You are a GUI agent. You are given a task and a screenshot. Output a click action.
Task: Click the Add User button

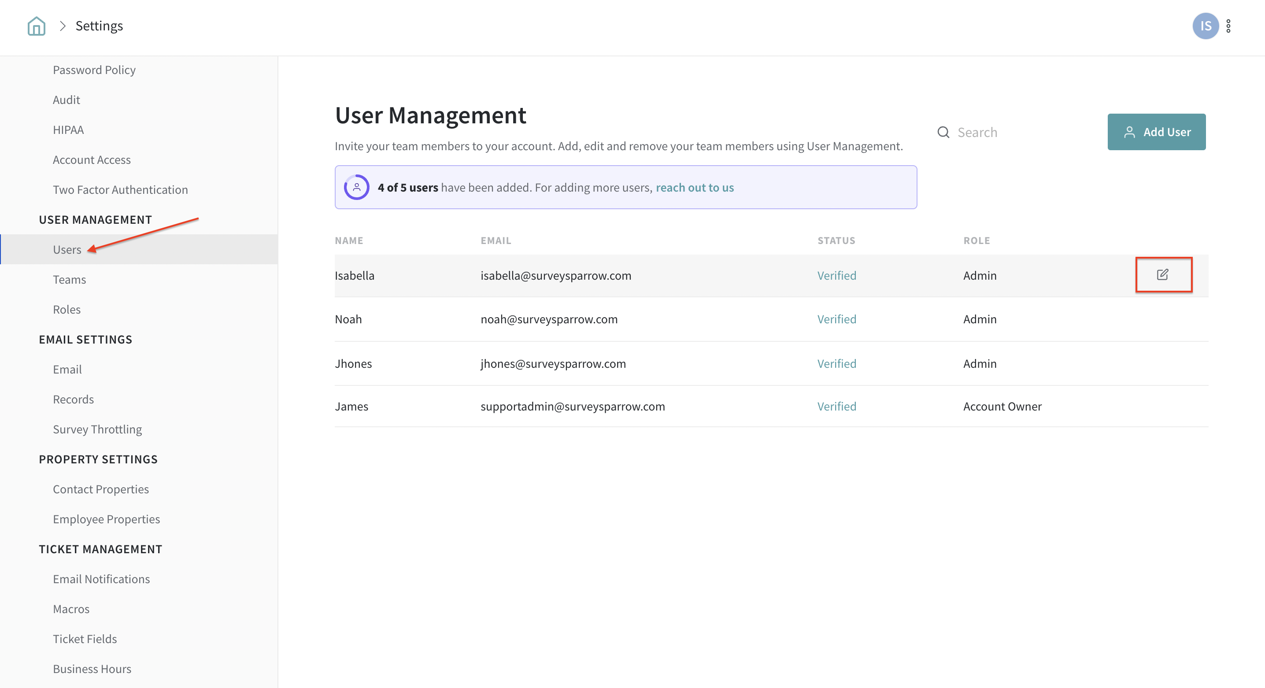click(x=1156, y=132)
